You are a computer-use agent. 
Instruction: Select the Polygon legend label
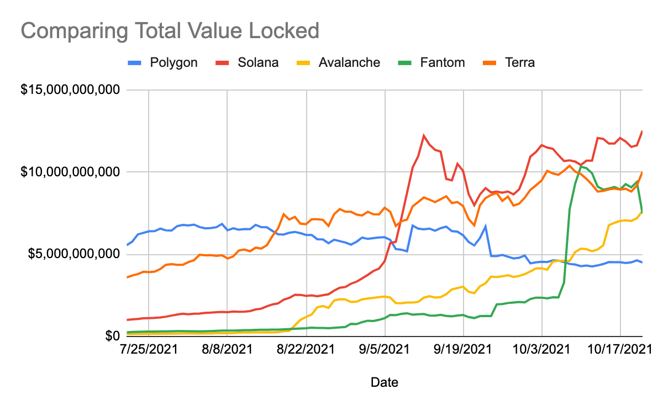pos(173,62)
